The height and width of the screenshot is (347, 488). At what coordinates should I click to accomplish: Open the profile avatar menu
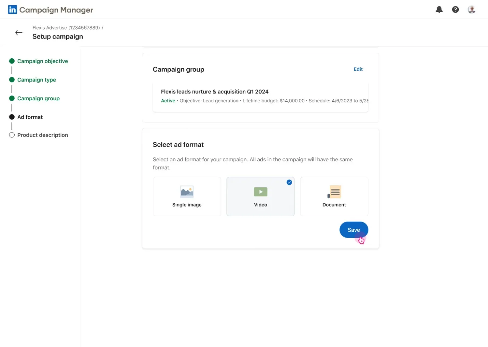(471, 10)
